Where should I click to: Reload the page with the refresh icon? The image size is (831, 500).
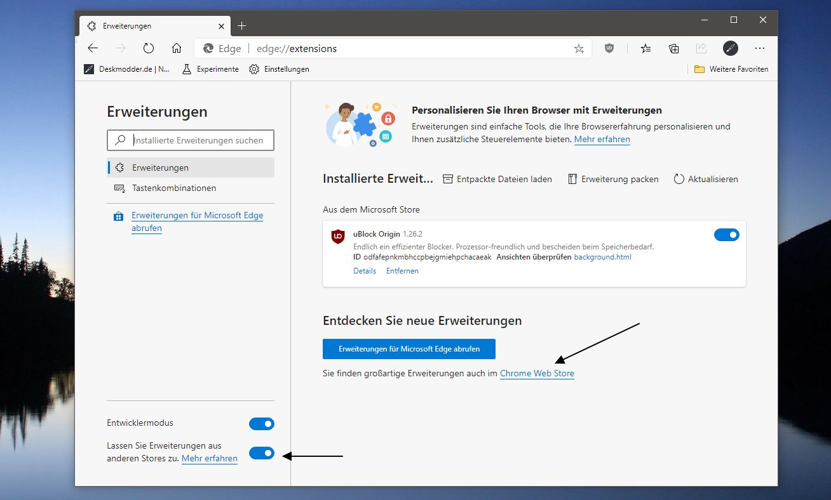149,48
